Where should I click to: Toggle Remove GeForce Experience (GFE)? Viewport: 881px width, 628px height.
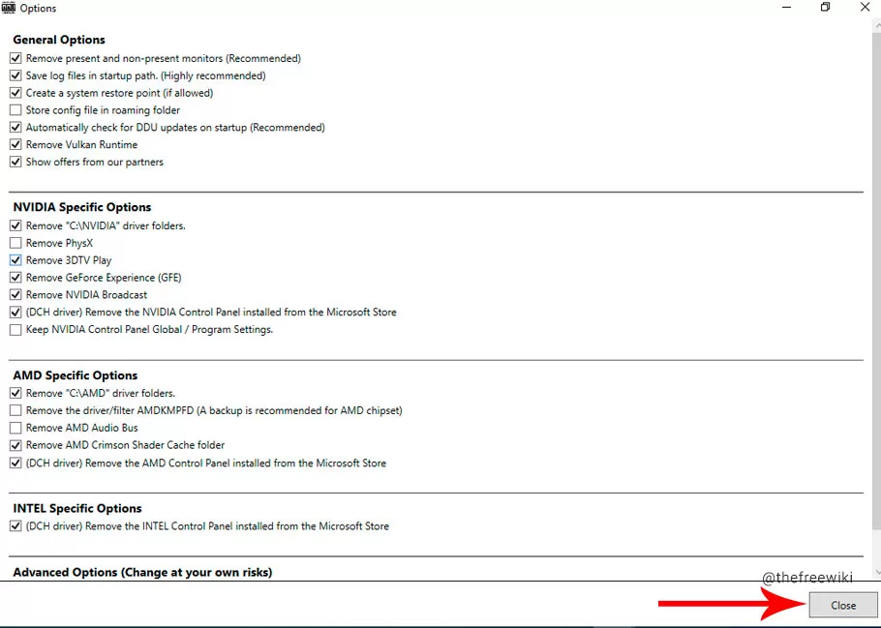[15, 278]
